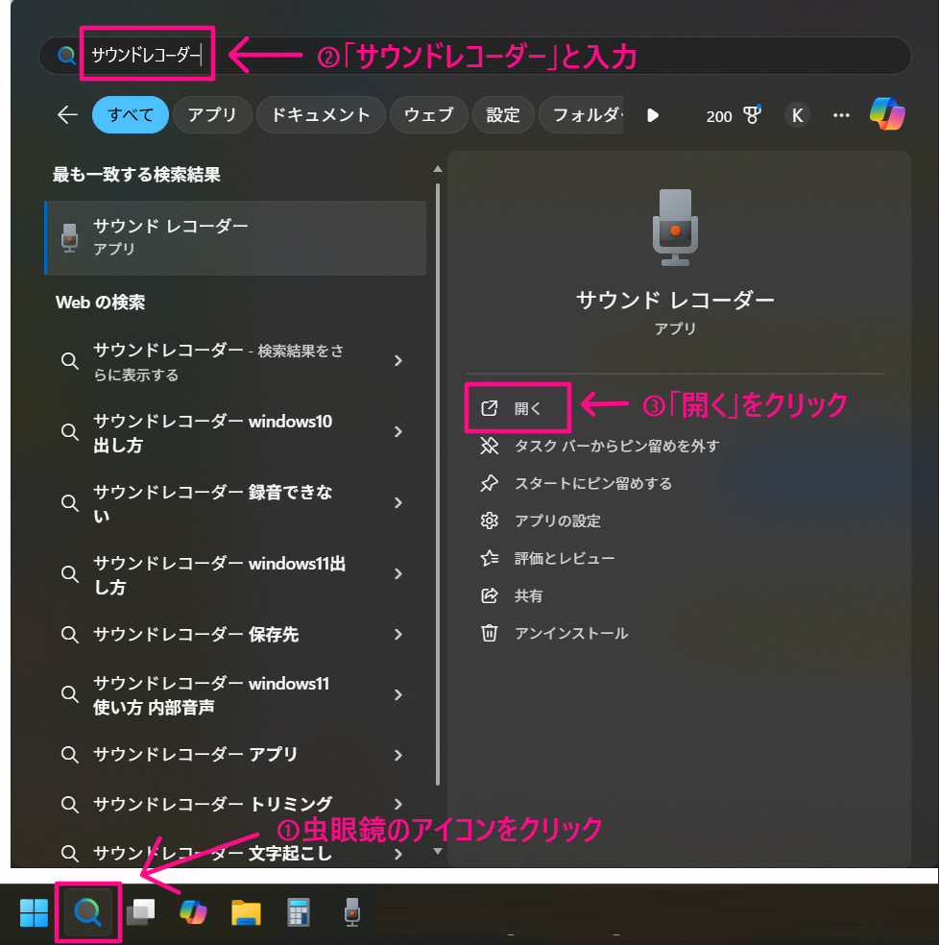Expand the 使い方 内部音声 suggestion chevron
Viewport: 939px width, 945px height.
[x=397, y=694]
